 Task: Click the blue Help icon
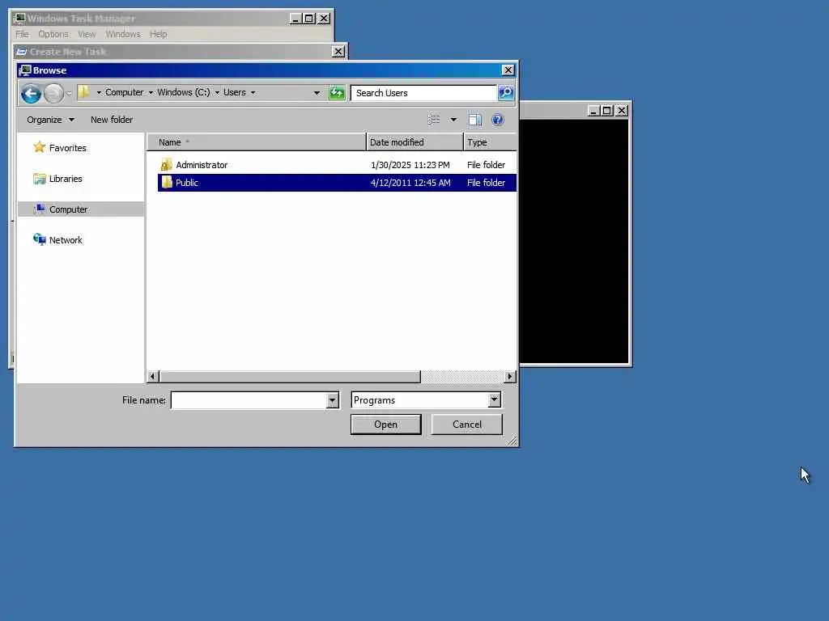[498, 120]
